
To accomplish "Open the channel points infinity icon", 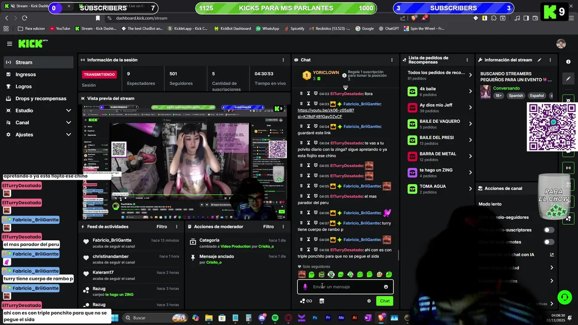I will pos(306,301).
